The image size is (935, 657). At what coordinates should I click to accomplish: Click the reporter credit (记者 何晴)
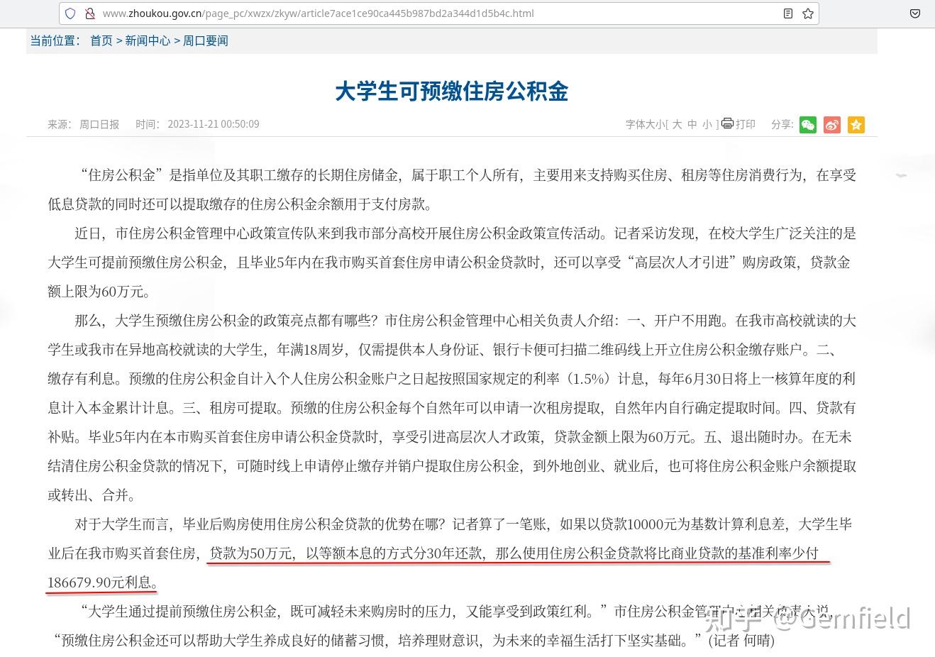click(x=741, y=641)
